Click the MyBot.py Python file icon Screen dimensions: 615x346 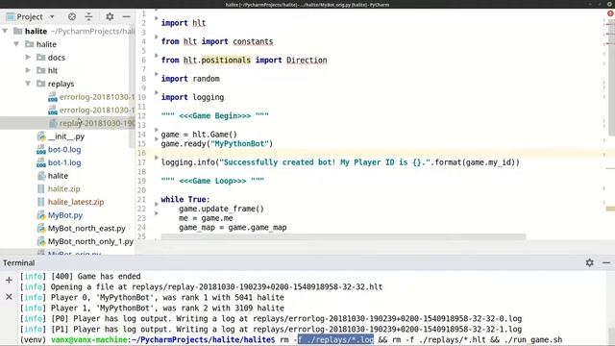tap(41, 215)
